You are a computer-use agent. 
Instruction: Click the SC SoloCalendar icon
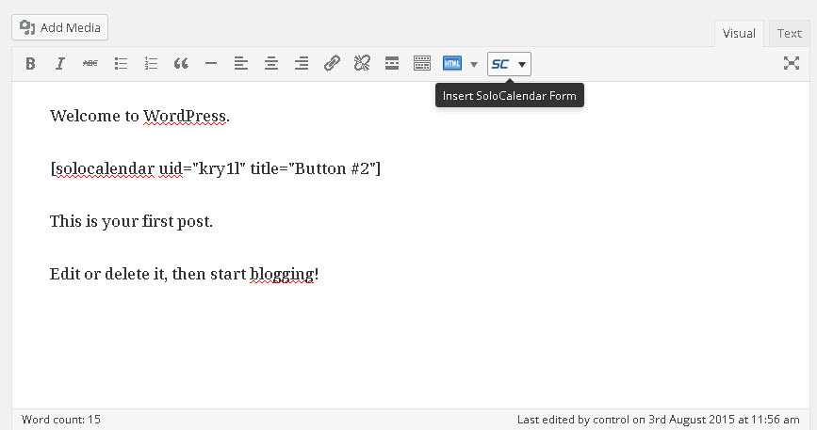(499, 64)
